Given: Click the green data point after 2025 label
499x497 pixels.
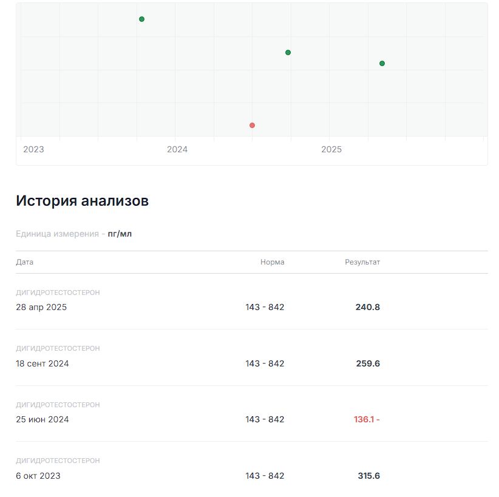Looking at the screenshot, I should coord(382,63).
